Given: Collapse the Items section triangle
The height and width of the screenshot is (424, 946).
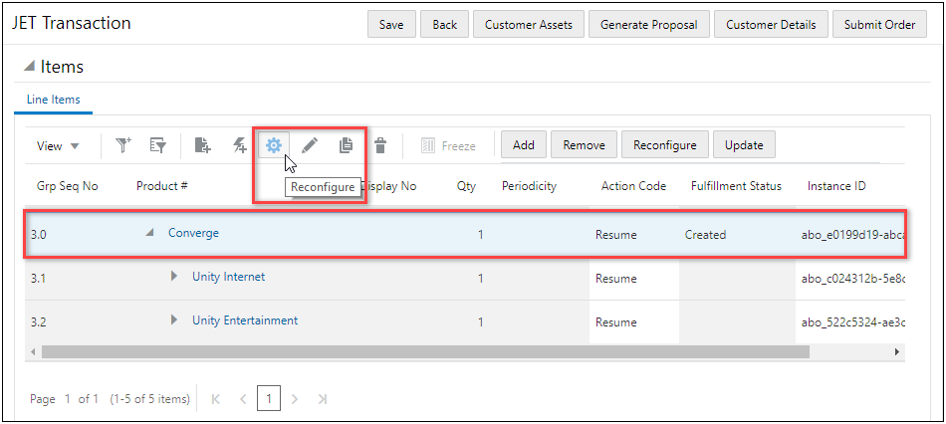Looking at the screenshot, I should click(28, 67).
